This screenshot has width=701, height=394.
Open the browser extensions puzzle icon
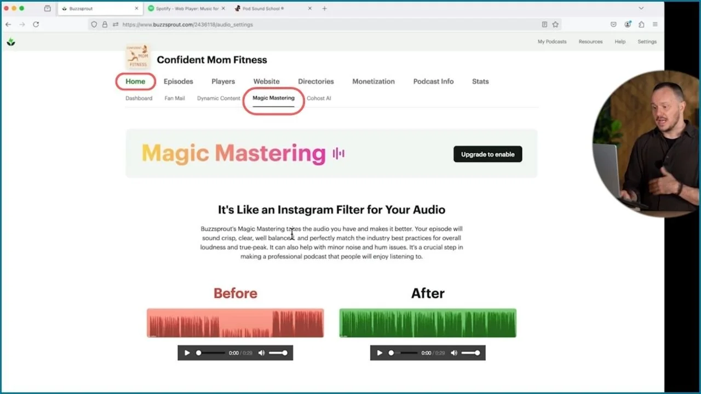pyautogui.click(x=641, y=24)
